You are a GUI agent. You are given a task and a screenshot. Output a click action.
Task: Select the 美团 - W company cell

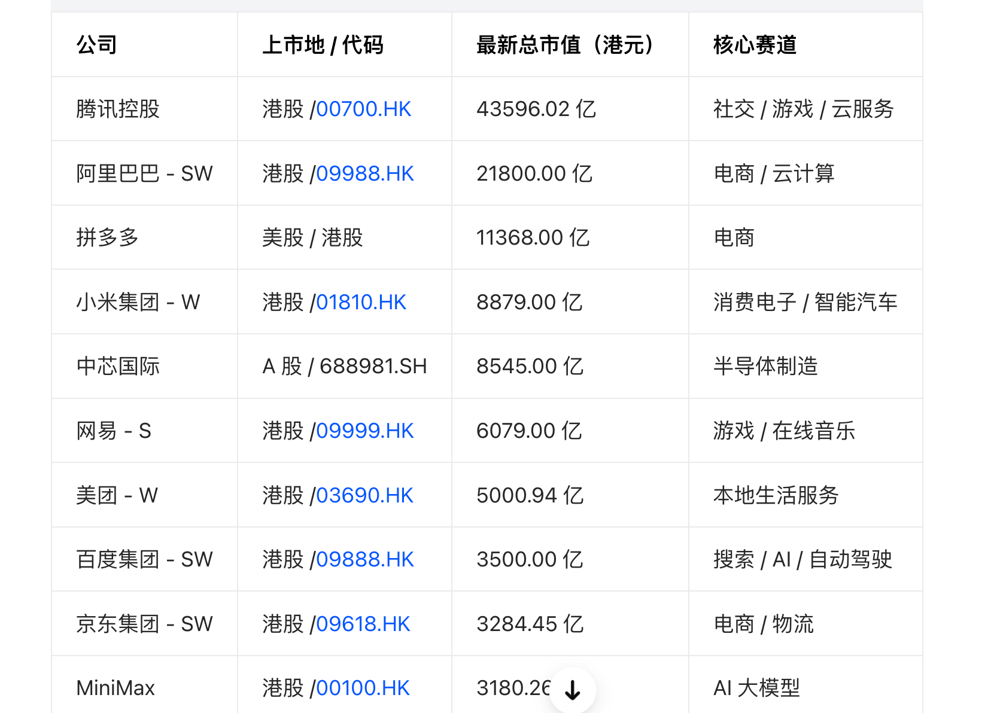click(x=145, y=495)
